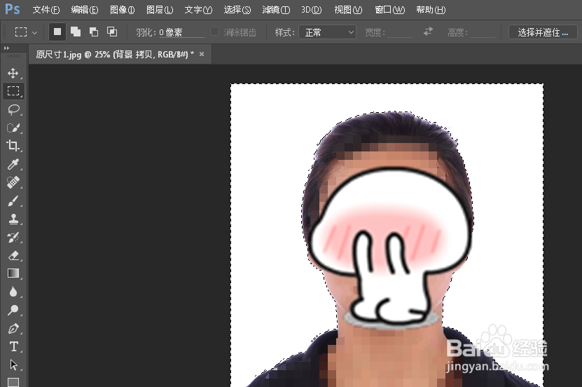Select the Horizontal Type tool
Image resolution: width=582 pixels, height=387 pixels.
13,346
